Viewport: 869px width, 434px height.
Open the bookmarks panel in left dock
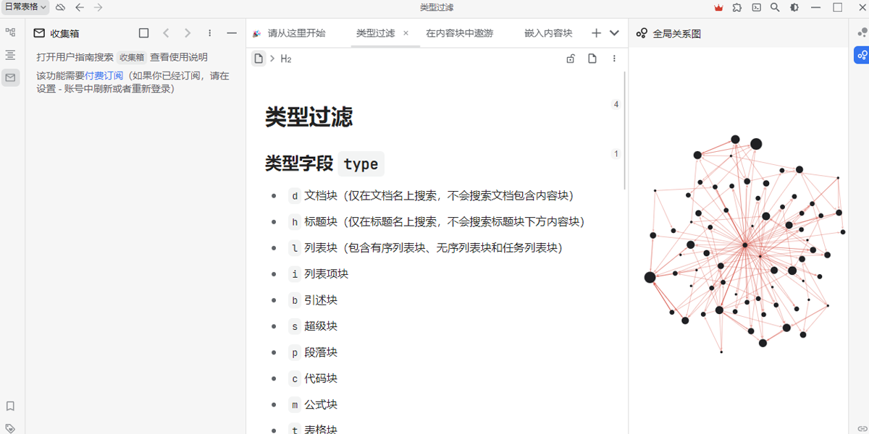click(x=10, y=406)
